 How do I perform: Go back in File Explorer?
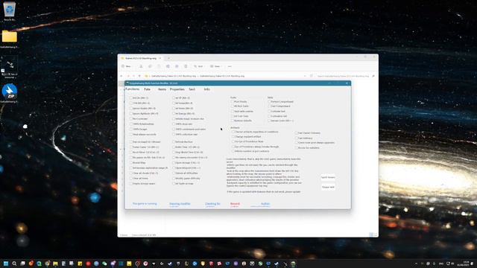(x=121, y=76)
